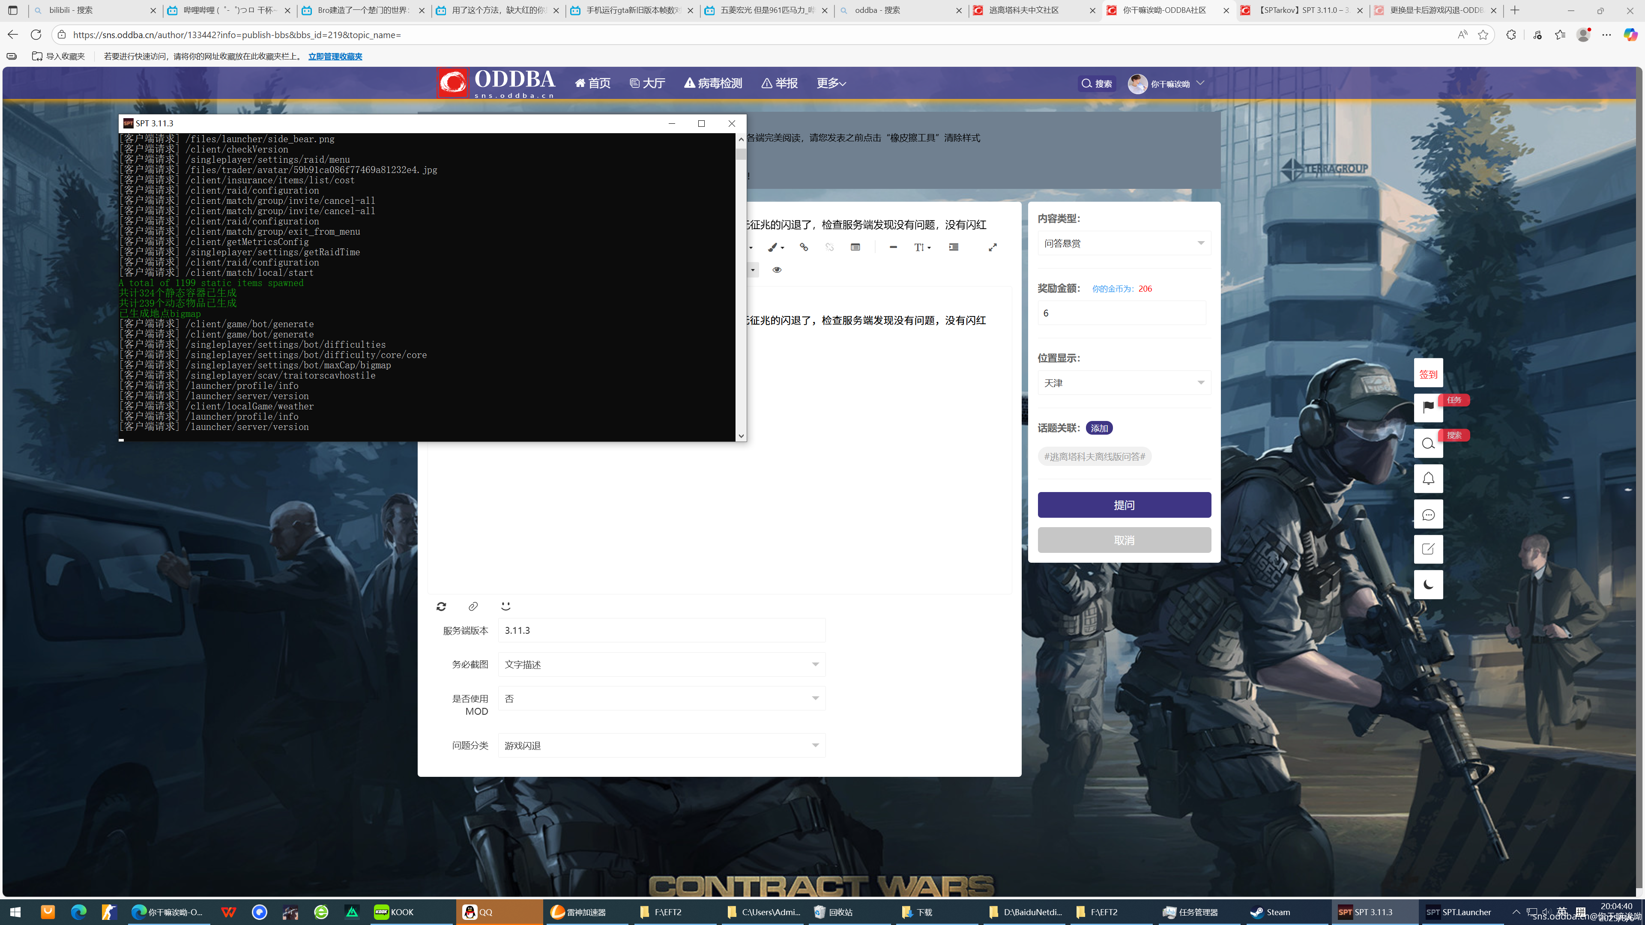Open the 任务 flag sidebar icon
The height and width of the screenshot is (925, 1645).
1429,407
